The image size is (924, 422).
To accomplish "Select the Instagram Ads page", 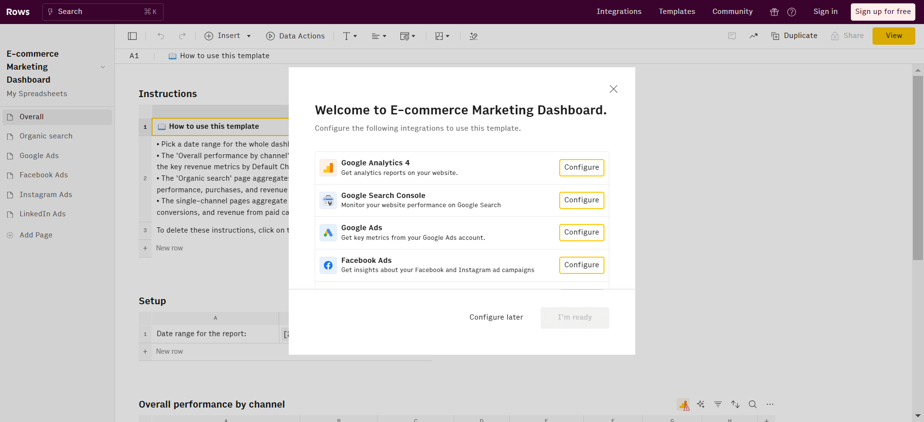I will tap(57, 195).
